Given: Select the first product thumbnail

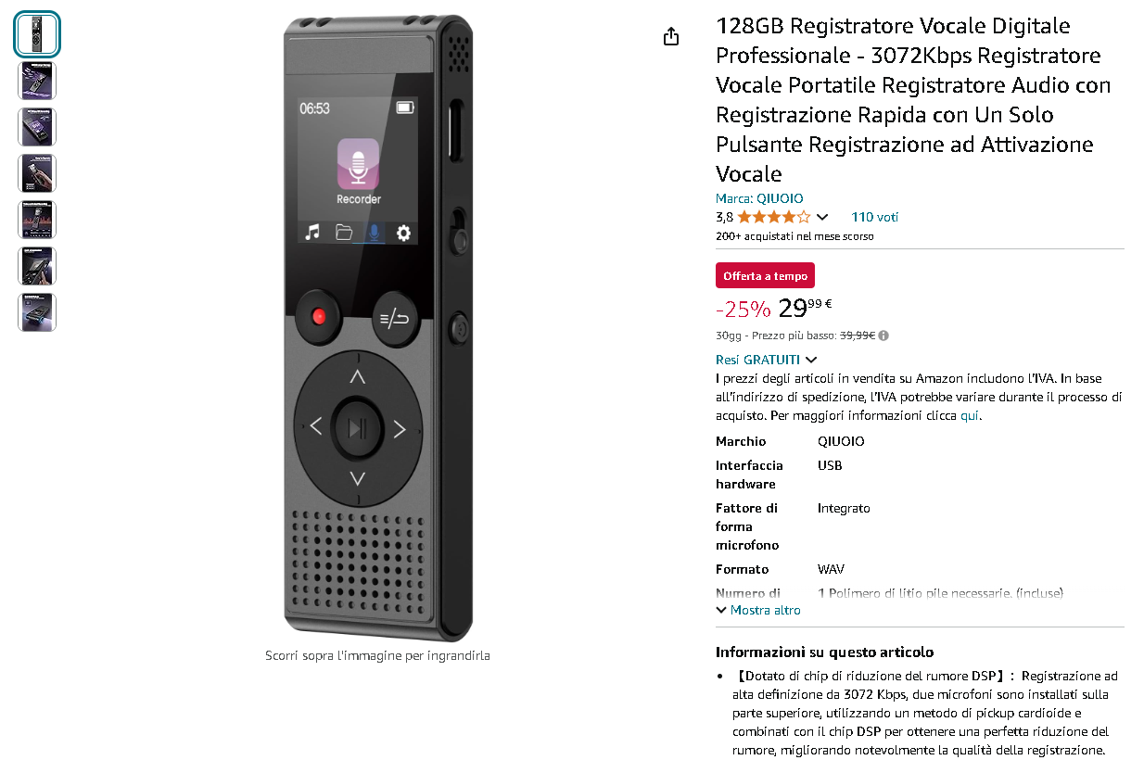Looking at the screenshot, I should (x=37, y=34).
